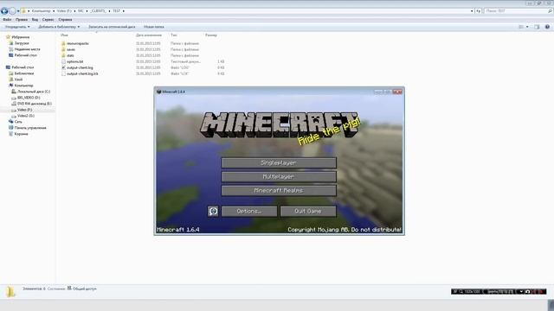The image size is (554, 311).
Task: Open the Сервис menu
Action: [48, 20]
